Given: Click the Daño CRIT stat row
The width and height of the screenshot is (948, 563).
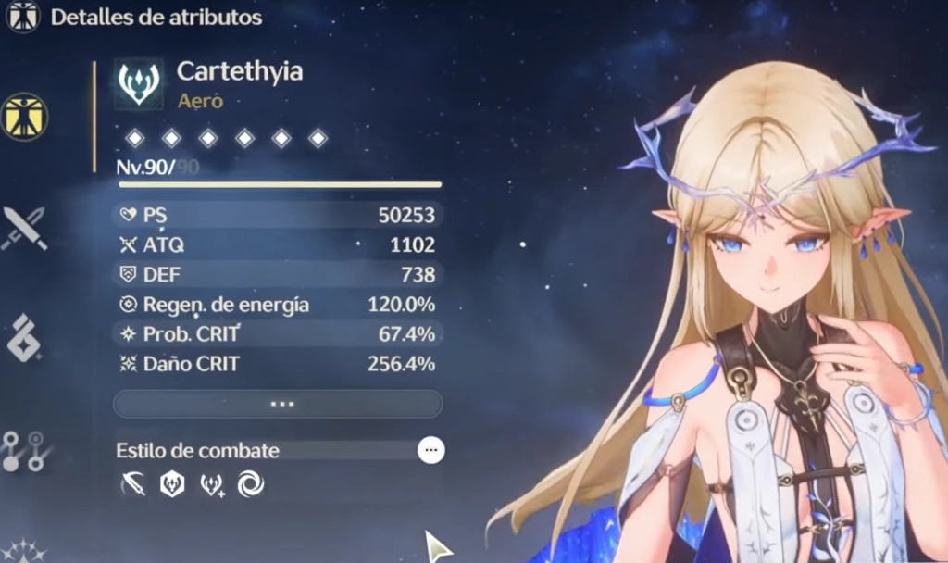Looking at the screenshot, I should (x=278, y=363).
